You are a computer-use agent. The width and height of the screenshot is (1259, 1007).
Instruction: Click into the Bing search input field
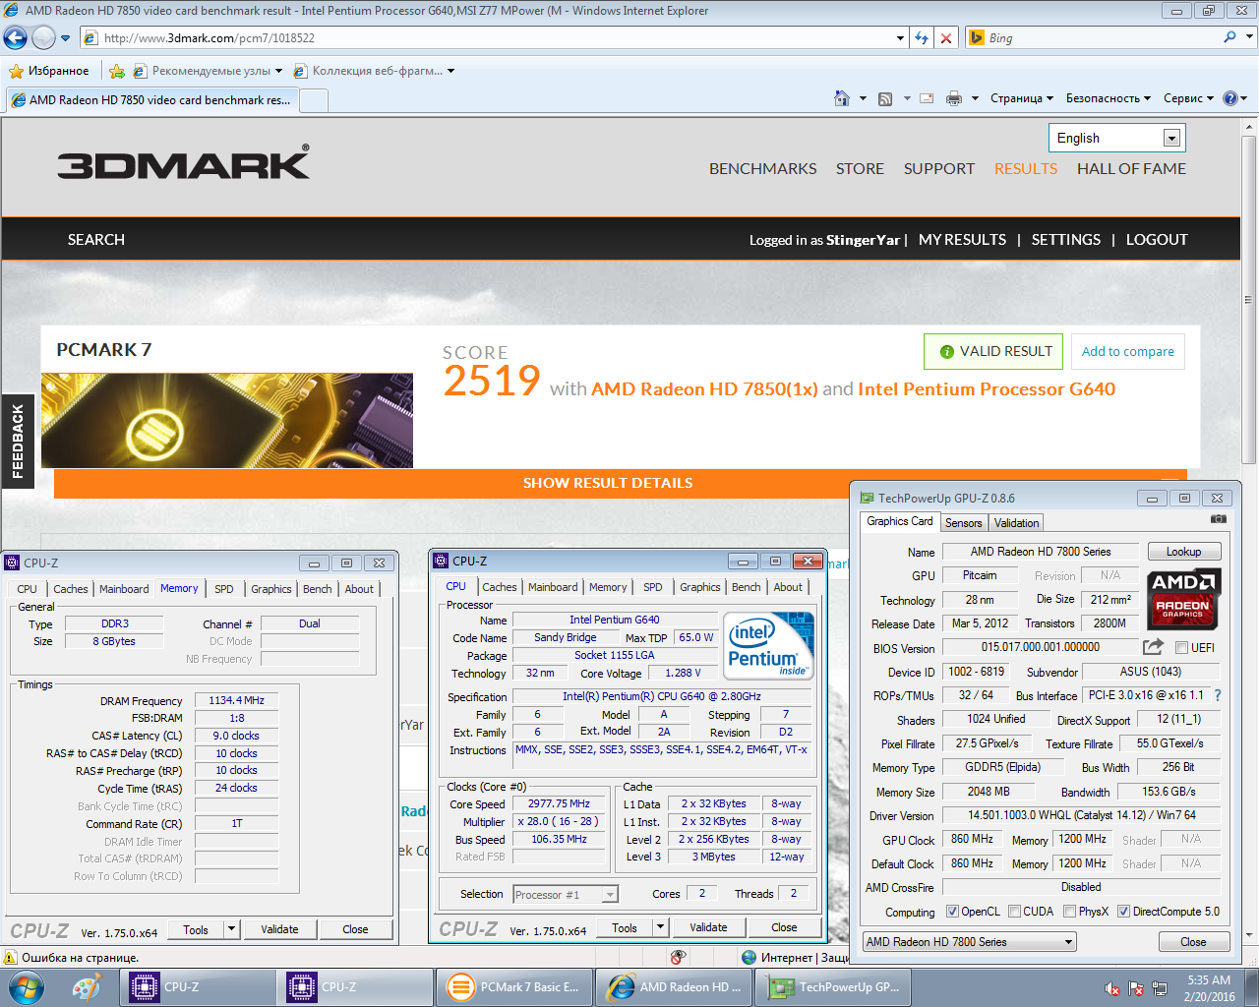1103,37
